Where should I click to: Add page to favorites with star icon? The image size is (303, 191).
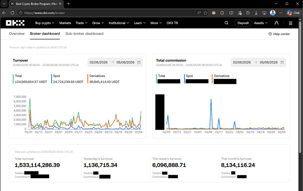206,13
